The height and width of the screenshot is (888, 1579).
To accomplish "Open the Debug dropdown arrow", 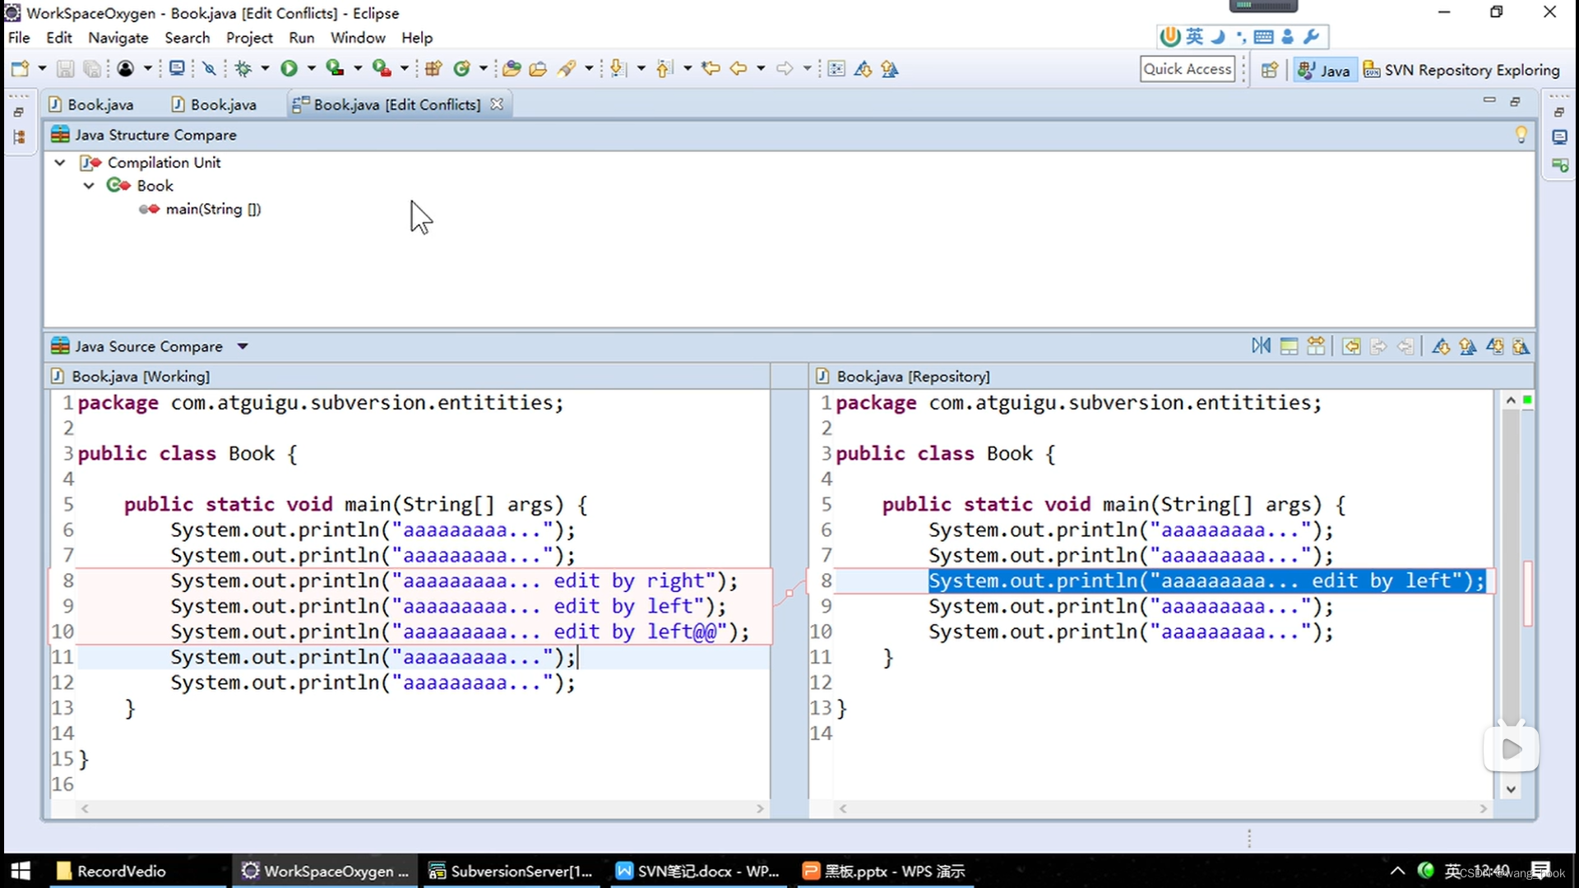I will 265,69.
